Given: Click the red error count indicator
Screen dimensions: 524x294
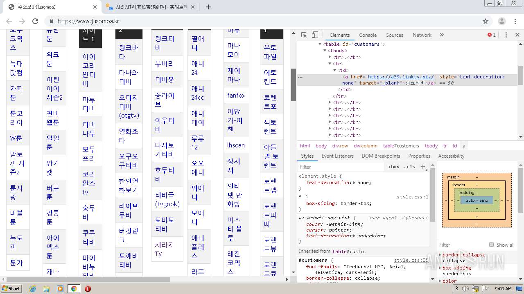Looking at the screenshot, I should pos(492,35).
